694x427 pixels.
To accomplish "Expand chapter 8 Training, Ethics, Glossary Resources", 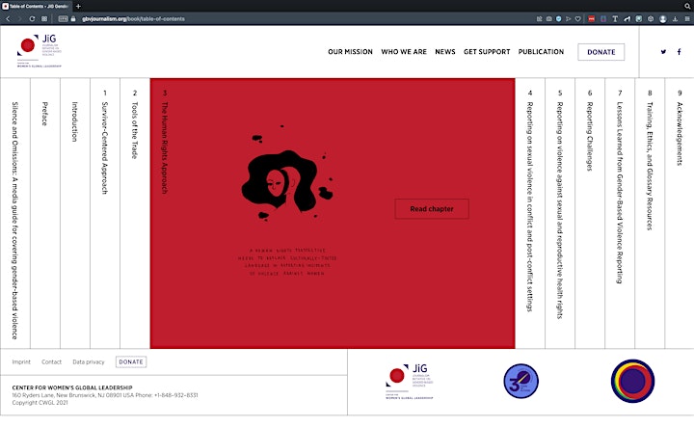I will click(650, 213).
